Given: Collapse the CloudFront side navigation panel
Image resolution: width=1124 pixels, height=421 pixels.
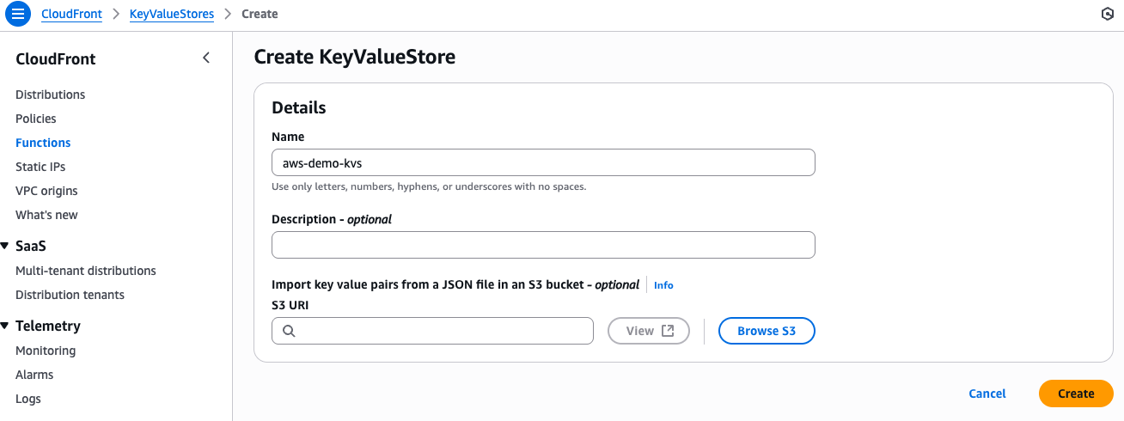Looking at the screenshot, I should (x=205, y=58).
